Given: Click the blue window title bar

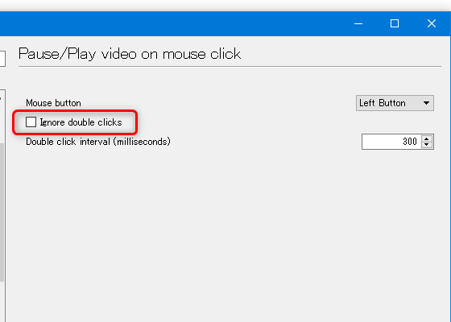Looking at the screenshot, I should [x=172, y=23].
